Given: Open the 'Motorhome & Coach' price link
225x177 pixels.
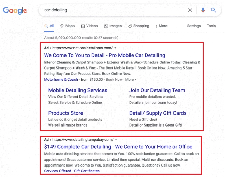Looking at the screenshot, I should pos(61,79).
